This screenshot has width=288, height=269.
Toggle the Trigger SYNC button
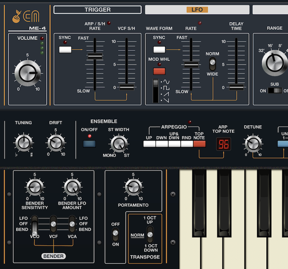(65, 50)
